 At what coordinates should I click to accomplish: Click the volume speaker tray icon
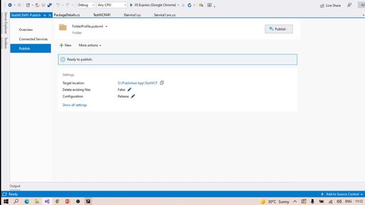point(339,202)
